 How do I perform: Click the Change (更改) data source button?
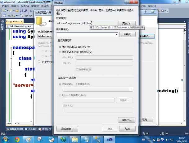127,23
